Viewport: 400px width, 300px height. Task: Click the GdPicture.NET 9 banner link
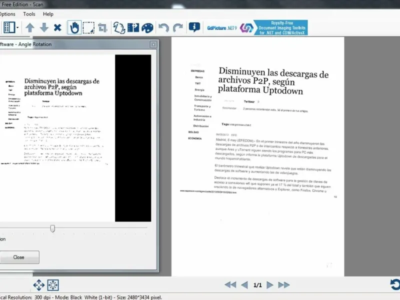coord(257,27)
